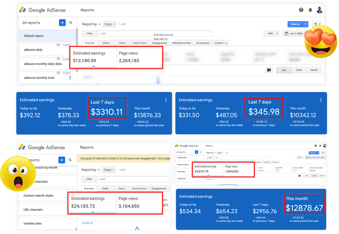Open the akbavra daily report
This screenshot has height=234, width=339.
click(x=48, y=50)
